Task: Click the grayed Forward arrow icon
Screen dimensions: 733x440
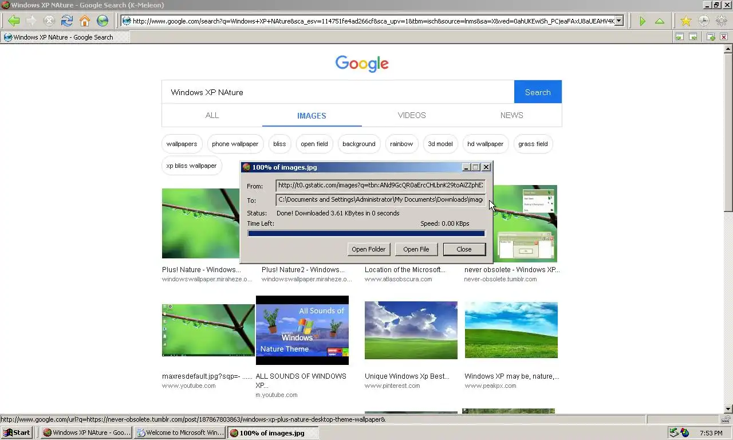Action: (31, 21)
